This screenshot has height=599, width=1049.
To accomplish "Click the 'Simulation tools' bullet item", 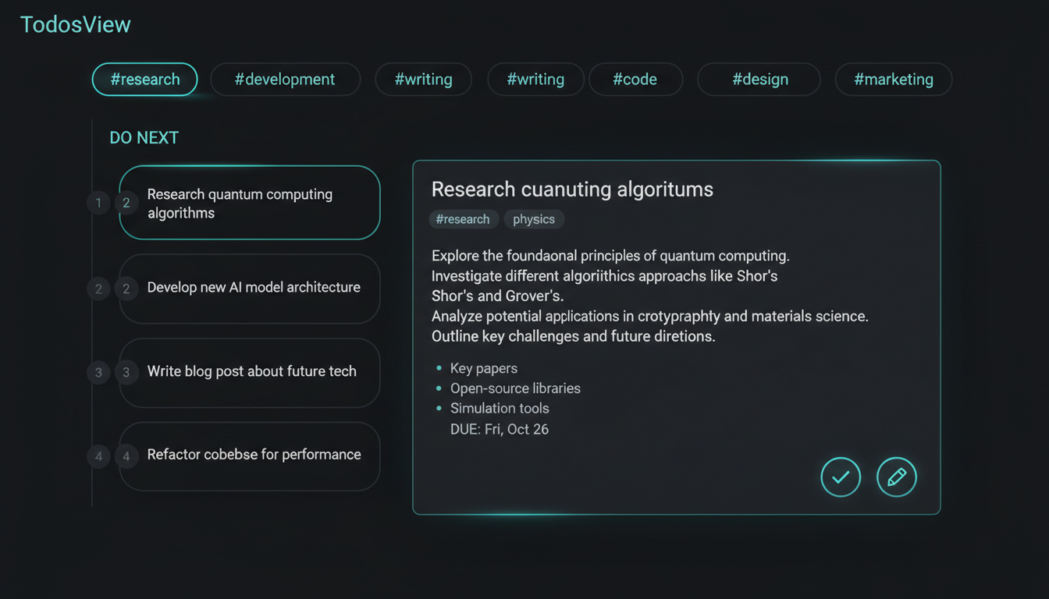I will coord(500,409).
